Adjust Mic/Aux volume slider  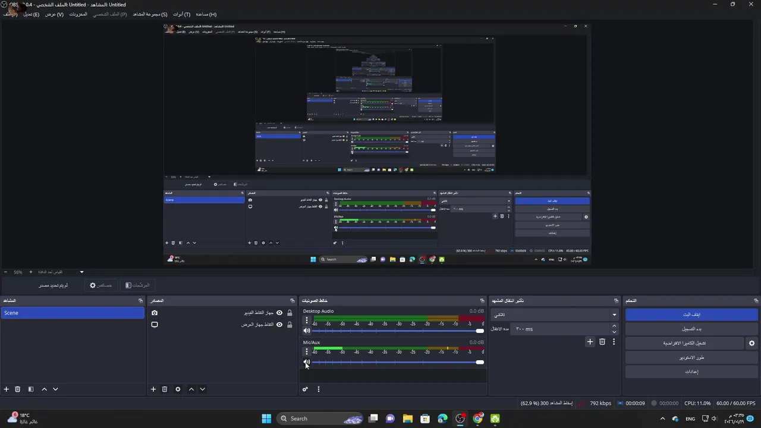[x=398, y=362]
